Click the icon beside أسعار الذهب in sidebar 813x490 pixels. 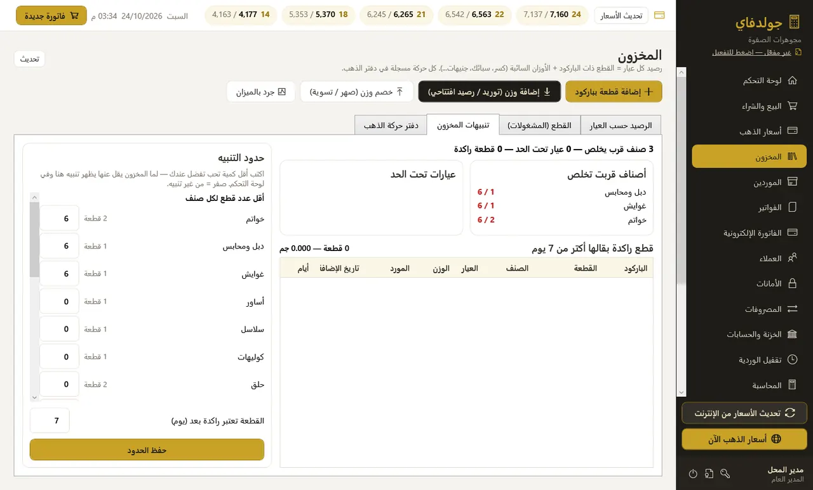coord(792,131)
